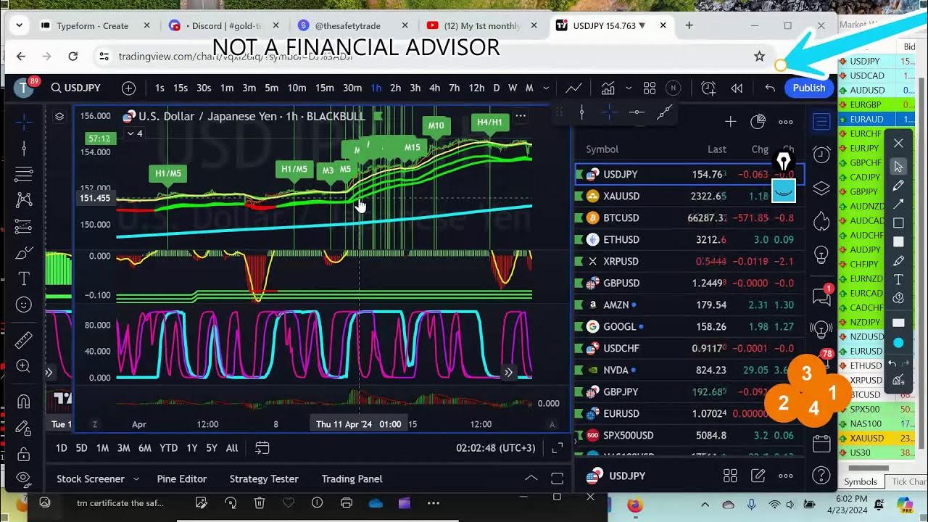The width and height of the screenshot is (928, 522).
Task: Open the Watchlist panel icon in right sidebar
Action: (821, 123)
